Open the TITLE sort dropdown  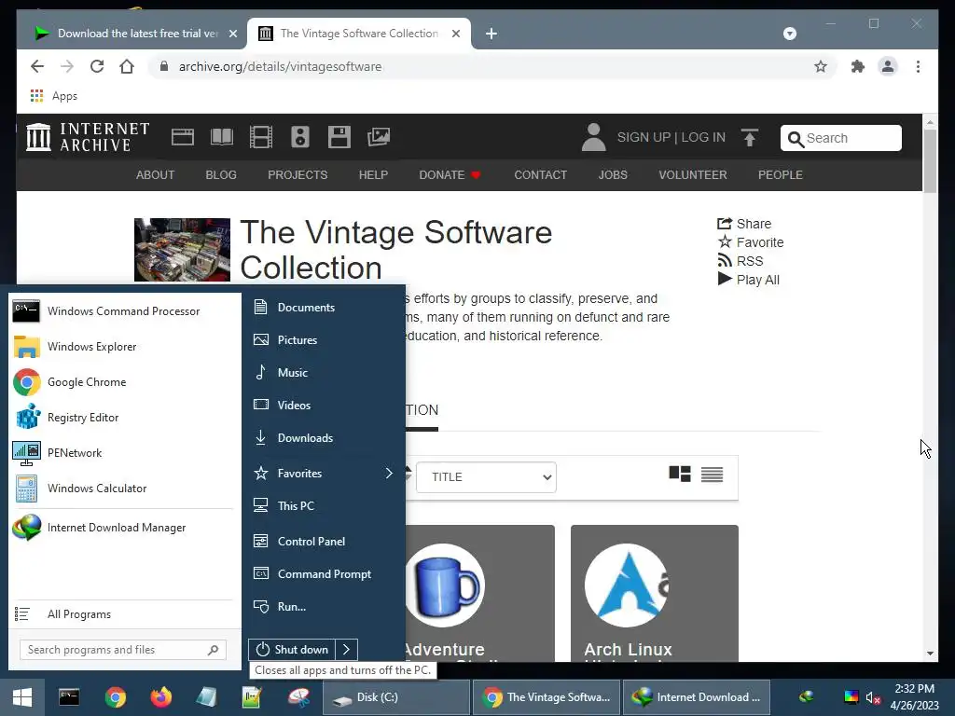point(486,476)
